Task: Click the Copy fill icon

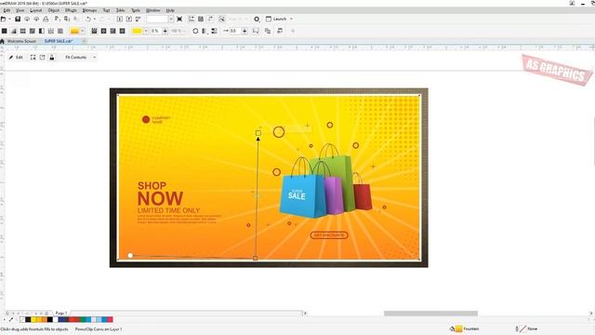Action: [x=268, y=31]
